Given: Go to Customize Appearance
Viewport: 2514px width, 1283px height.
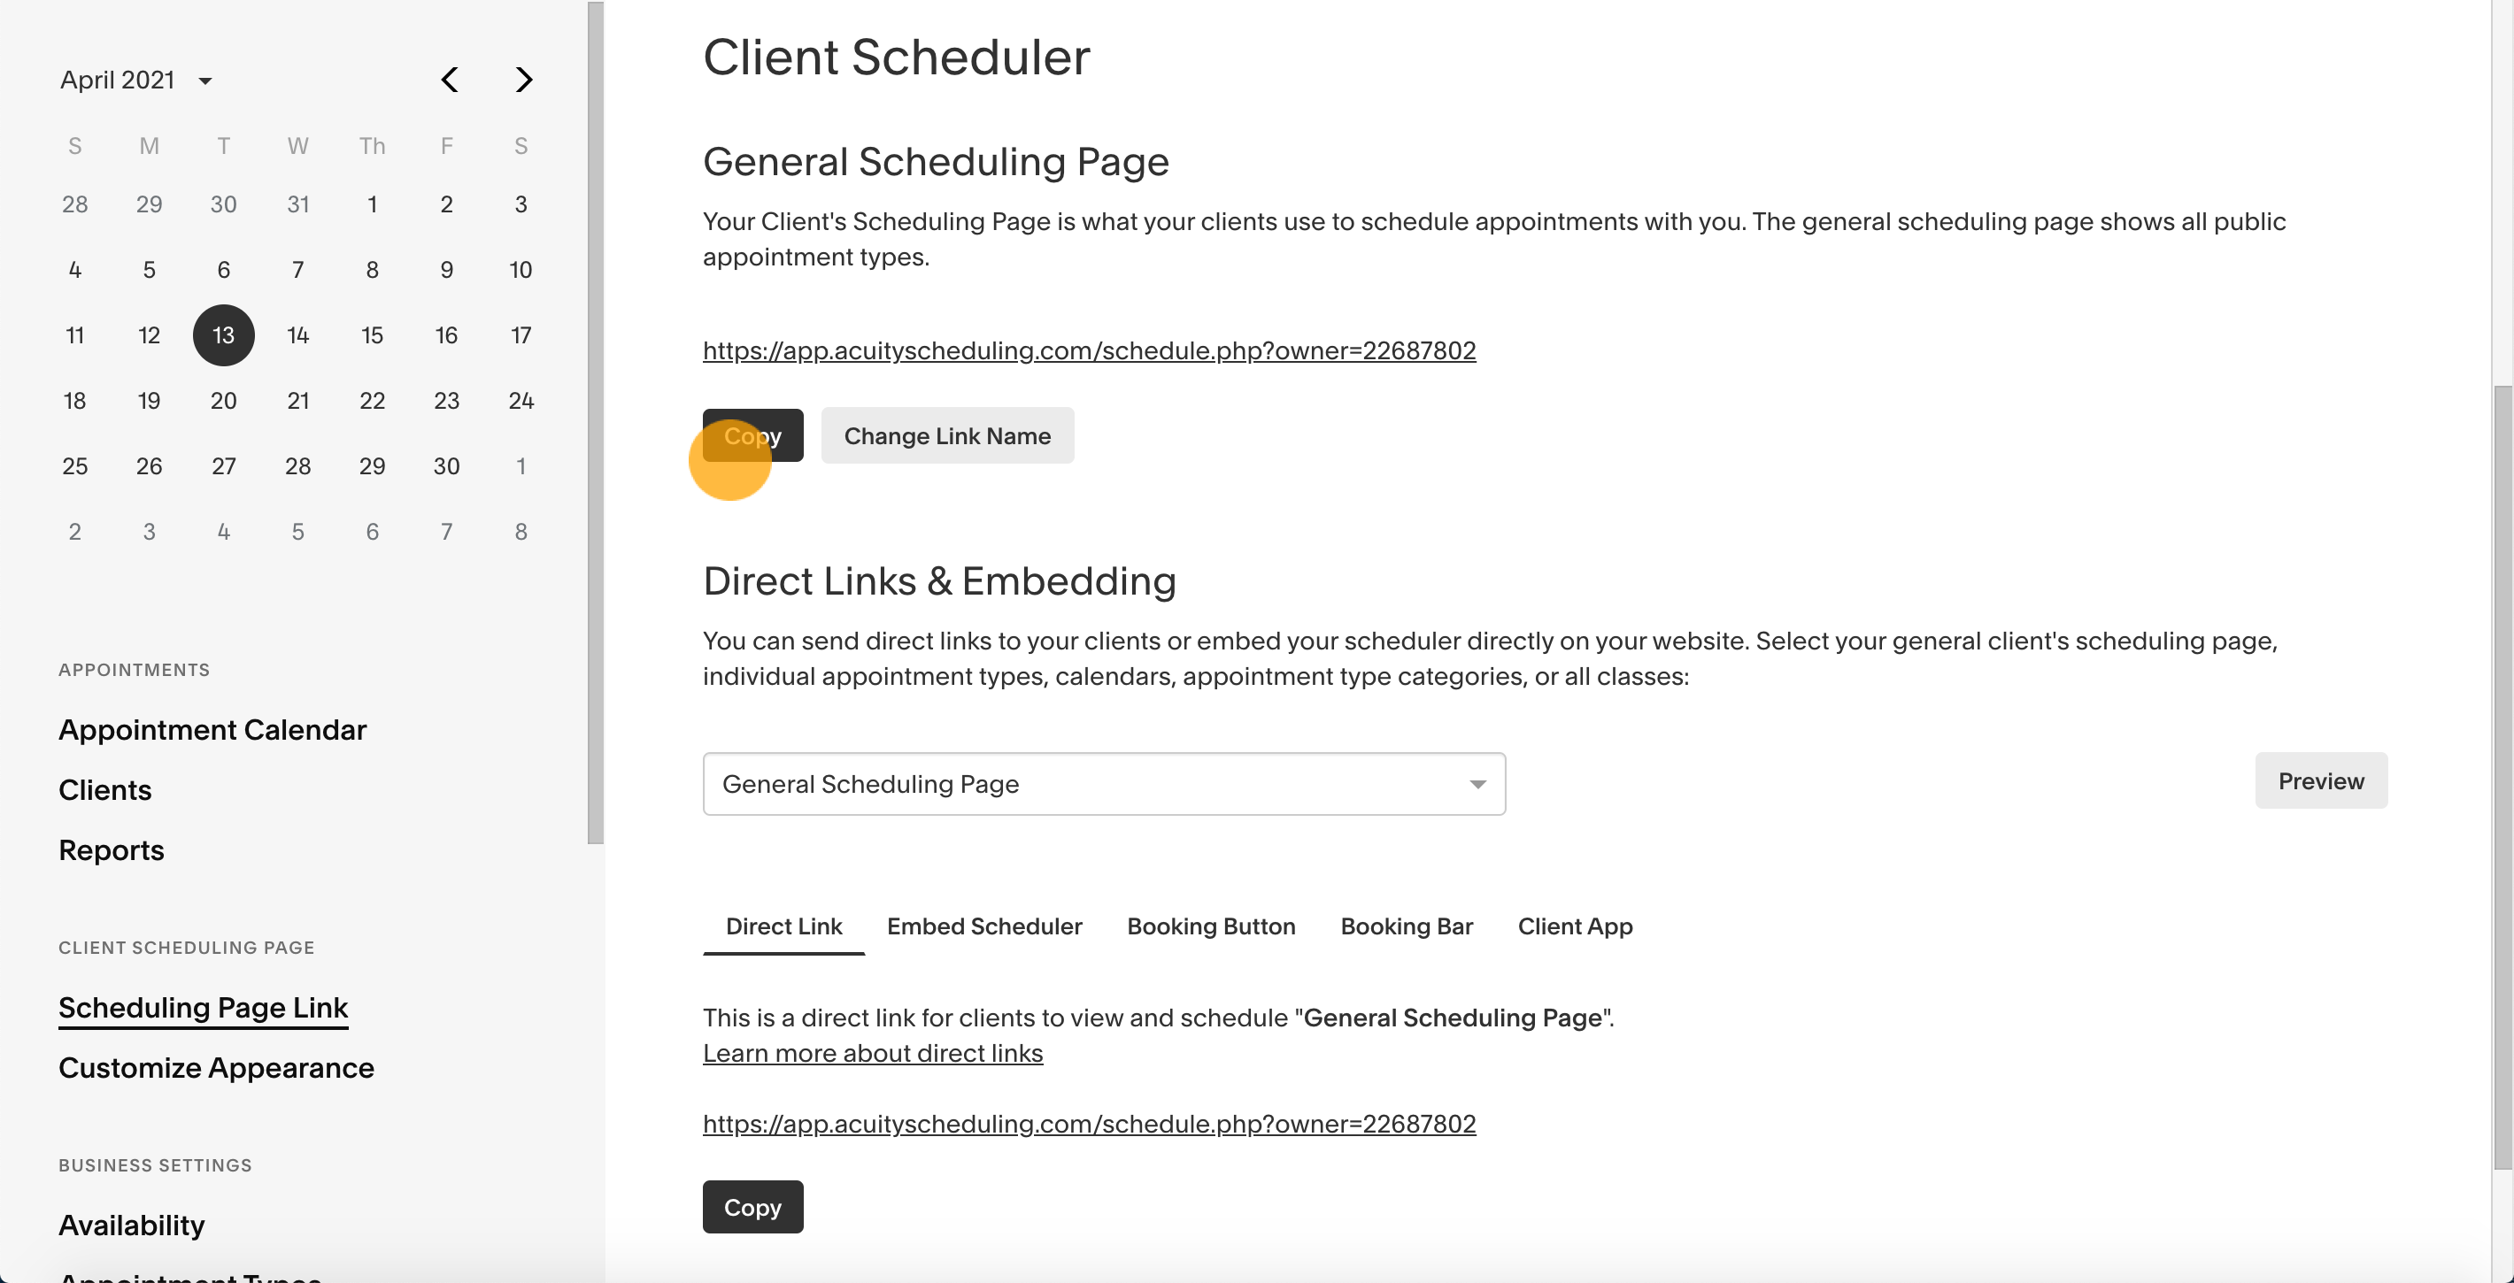Looking at the screenshot, I should click(x=217, y=1067).
